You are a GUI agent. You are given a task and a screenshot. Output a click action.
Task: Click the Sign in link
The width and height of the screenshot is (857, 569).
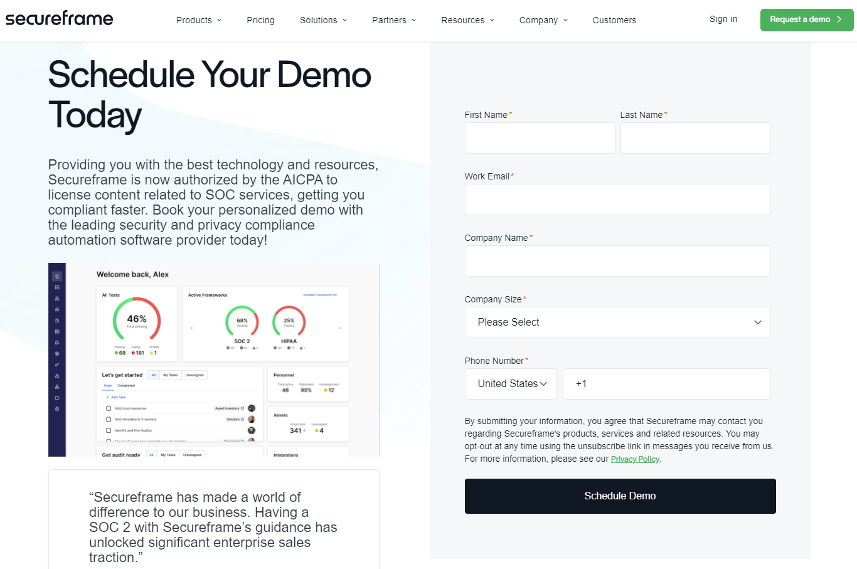click(x=723, y=19)
